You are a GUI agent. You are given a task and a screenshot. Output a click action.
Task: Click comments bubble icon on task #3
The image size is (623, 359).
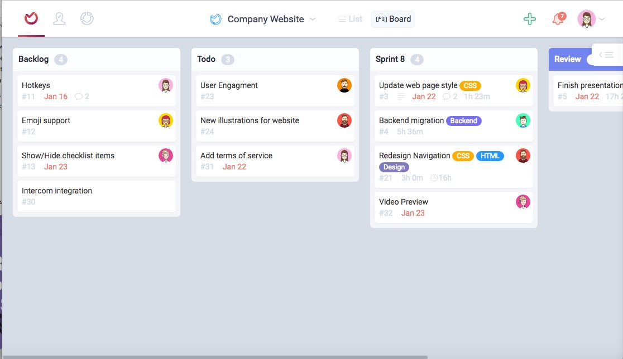tap(447, 96)
